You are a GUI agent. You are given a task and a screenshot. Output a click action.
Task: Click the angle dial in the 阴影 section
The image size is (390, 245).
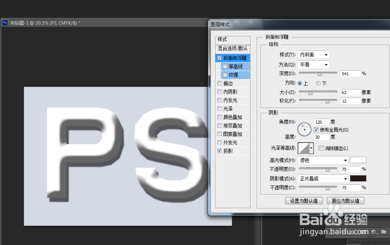[x=304, y=129]
